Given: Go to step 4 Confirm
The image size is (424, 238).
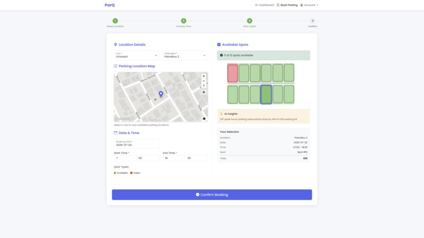Looking at the screenshot, I should [312, 21].
